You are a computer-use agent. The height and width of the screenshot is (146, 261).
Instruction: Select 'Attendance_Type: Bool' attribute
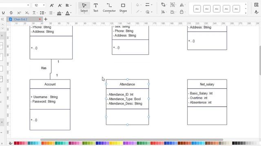(124, 99)
